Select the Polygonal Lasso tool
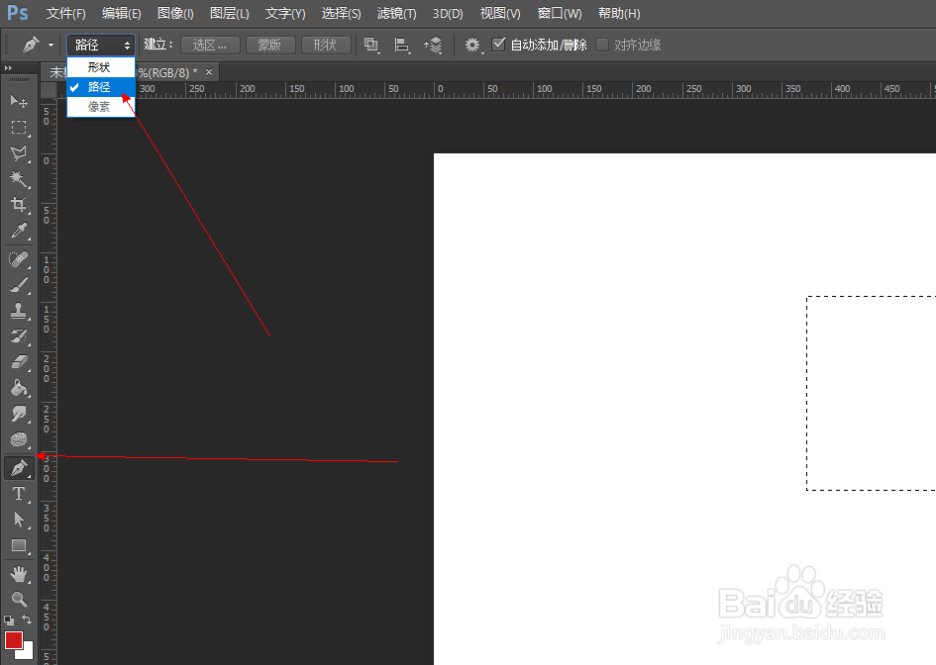 [x=19, y=152]
